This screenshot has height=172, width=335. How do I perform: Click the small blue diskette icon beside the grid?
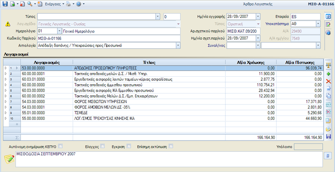(328, 136)
